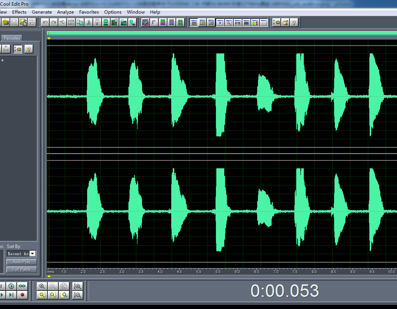Screen dimensions: 397x309
Task: Click Zoom to Selection yellow magnifier
Action: click(42, 295)
